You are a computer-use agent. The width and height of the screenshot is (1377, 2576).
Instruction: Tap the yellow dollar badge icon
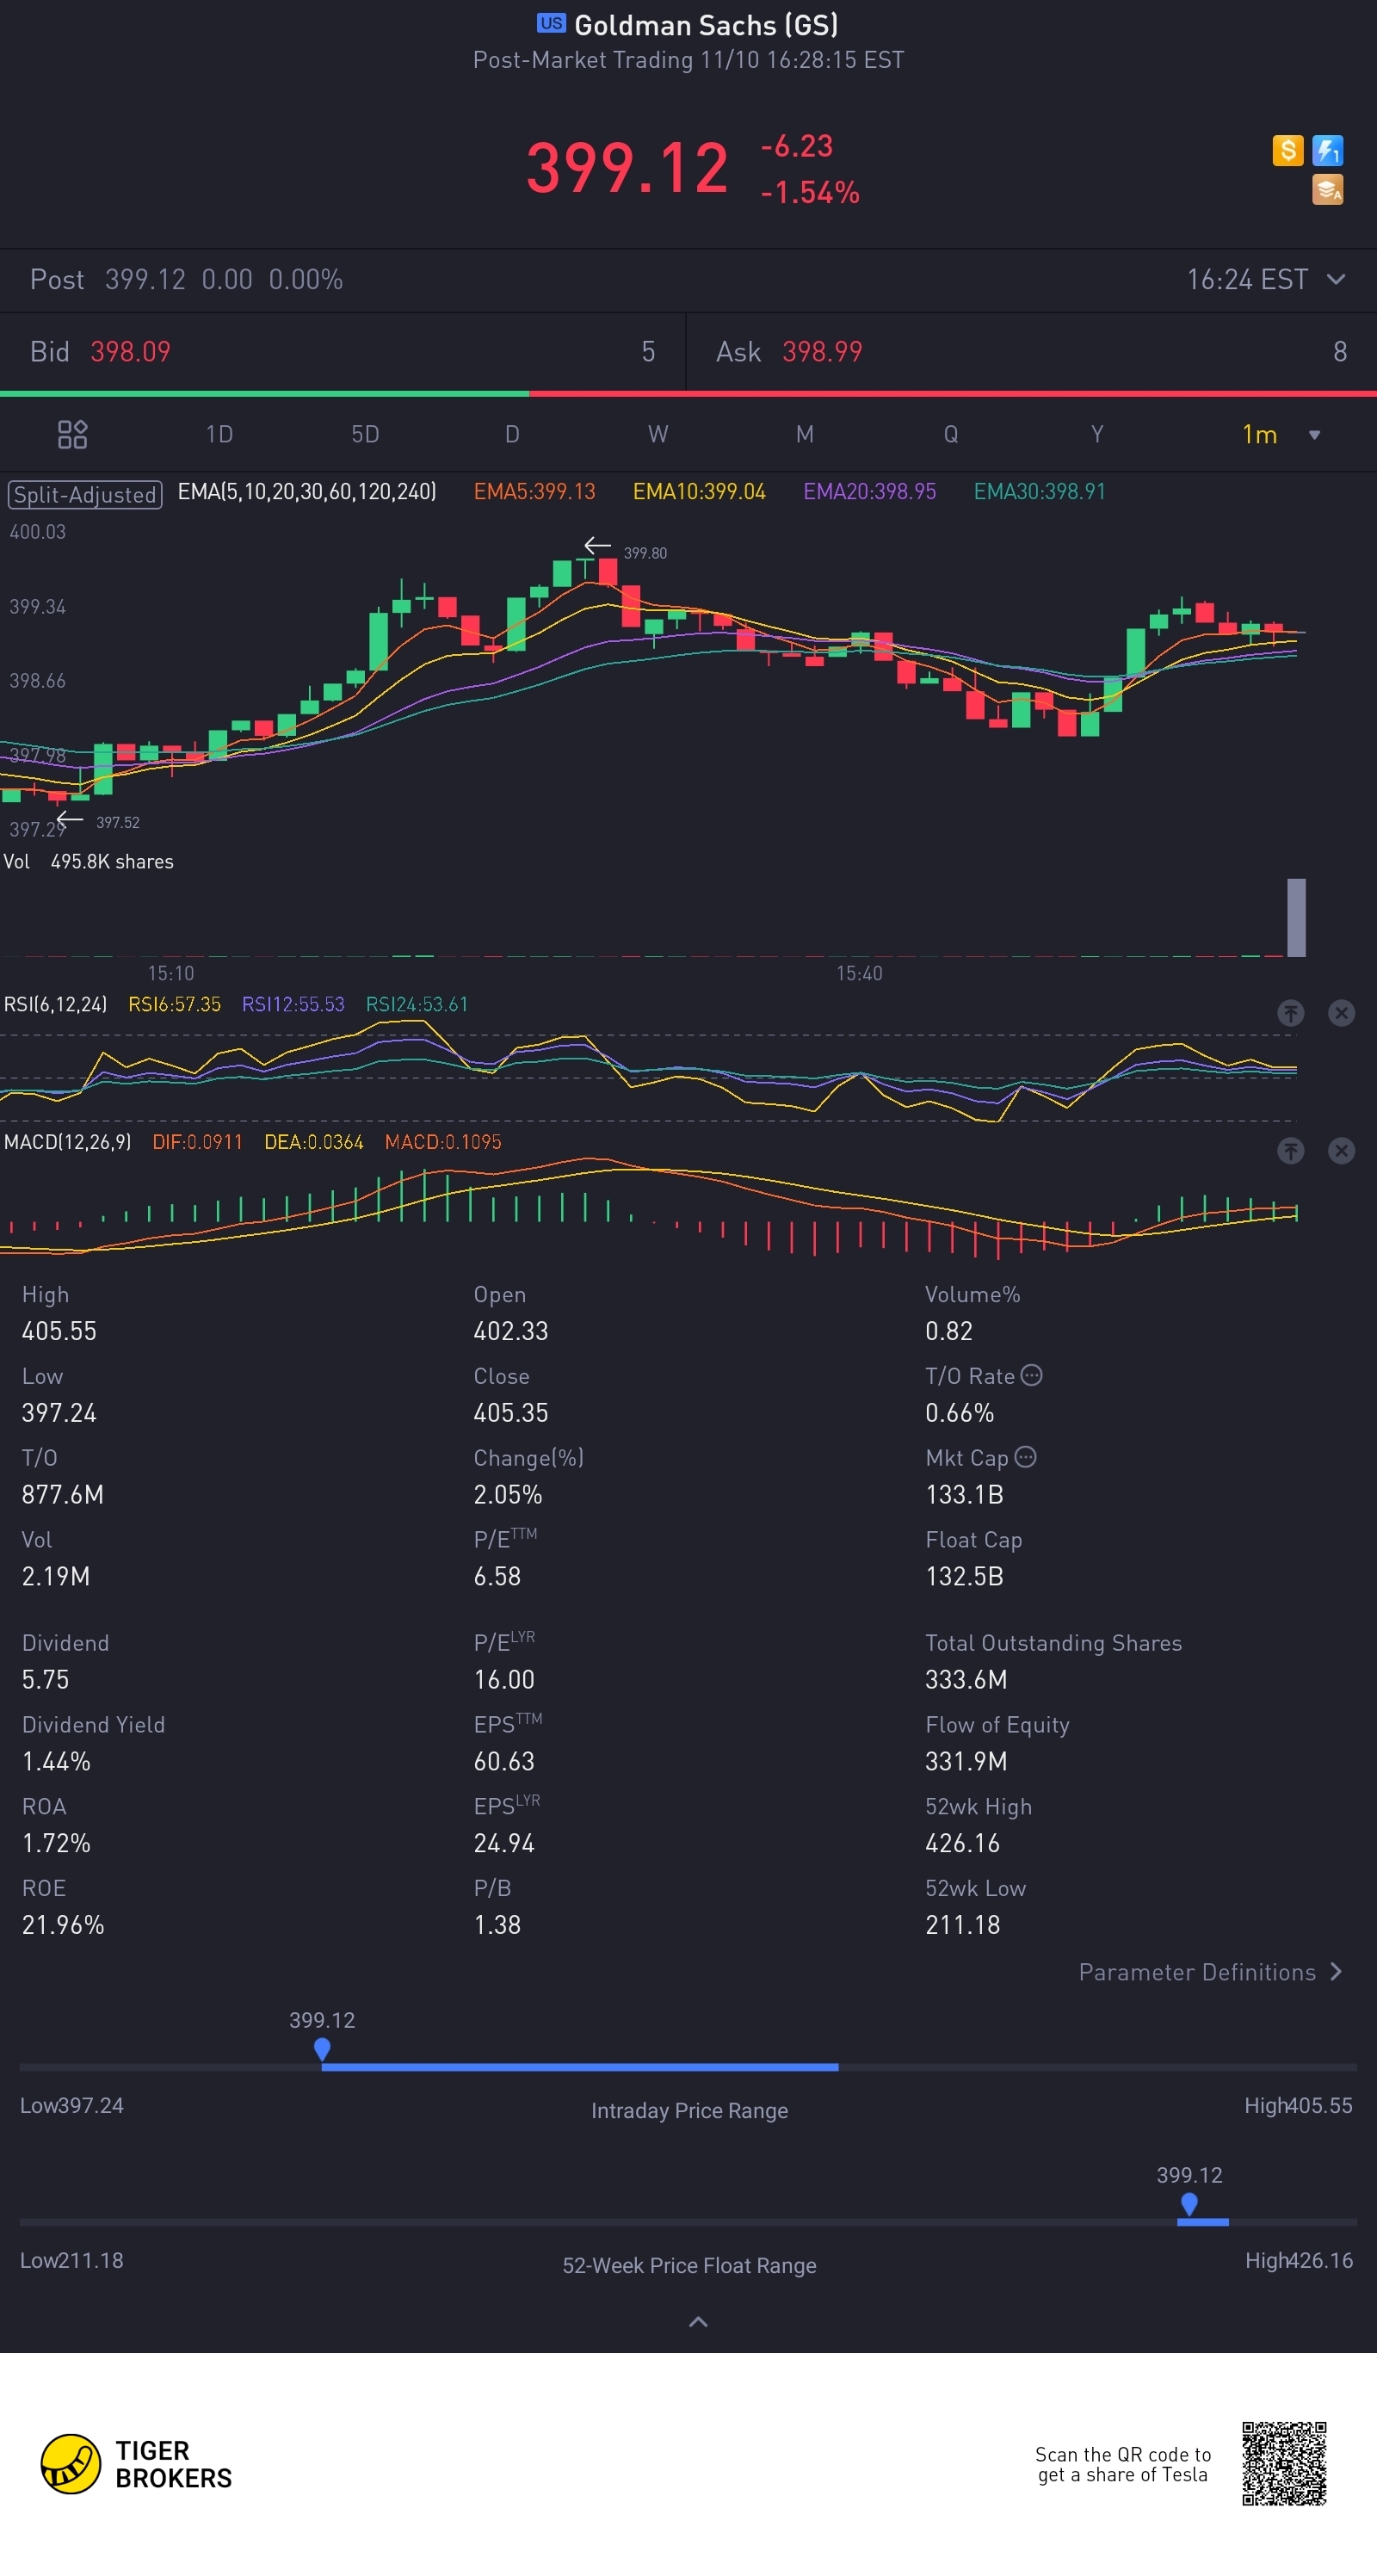(x=1287, y=151)
